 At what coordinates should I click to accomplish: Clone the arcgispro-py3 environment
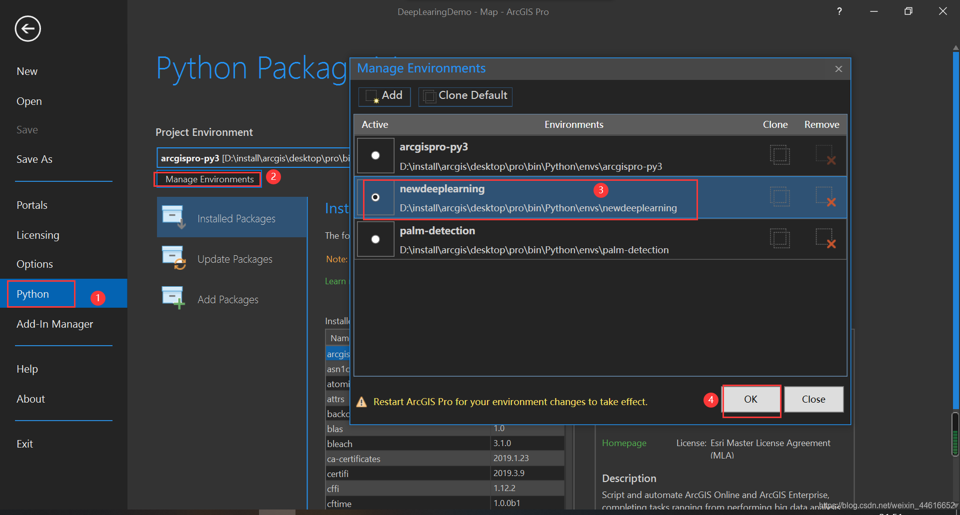(x=779, y=155)
